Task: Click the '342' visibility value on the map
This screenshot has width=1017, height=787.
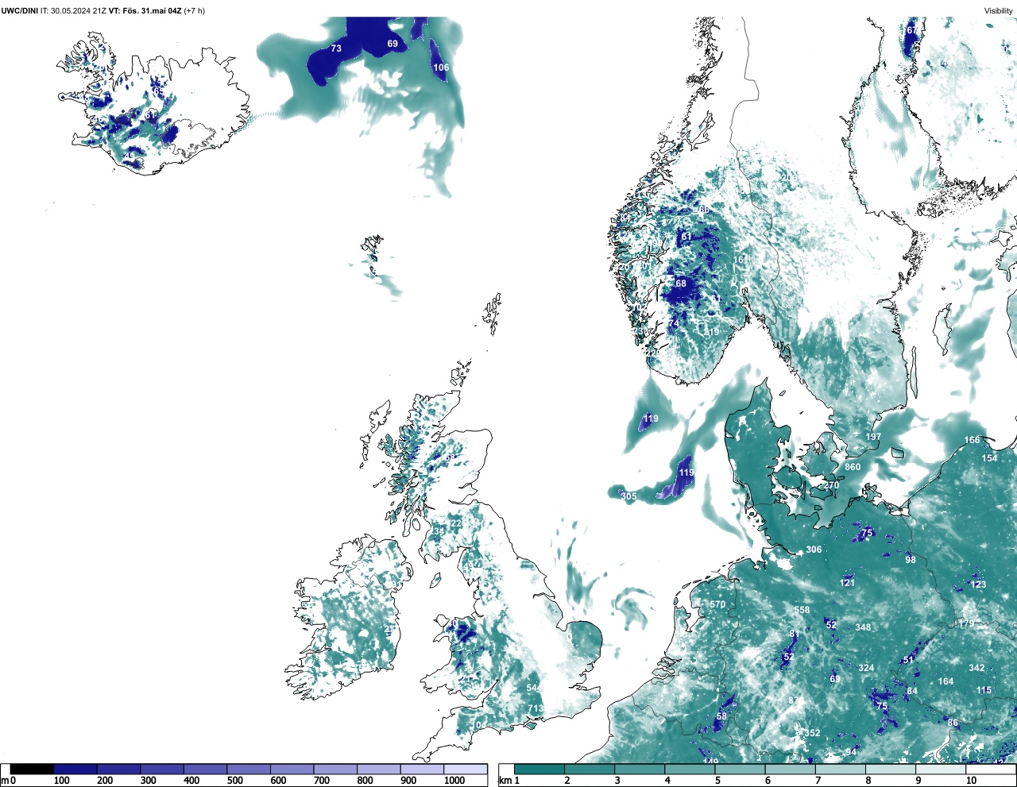Action: 976,668
